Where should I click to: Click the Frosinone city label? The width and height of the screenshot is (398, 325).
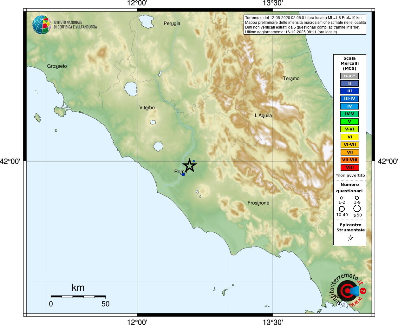pos(258,203)
